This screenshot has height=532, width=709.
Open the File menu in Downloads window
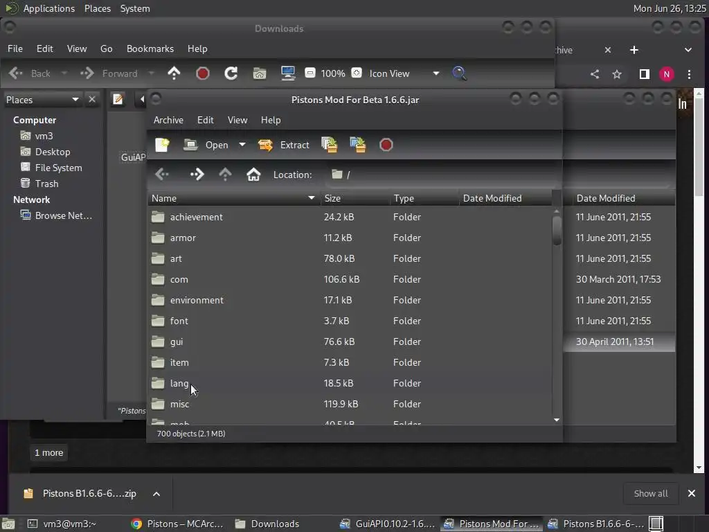15,48
